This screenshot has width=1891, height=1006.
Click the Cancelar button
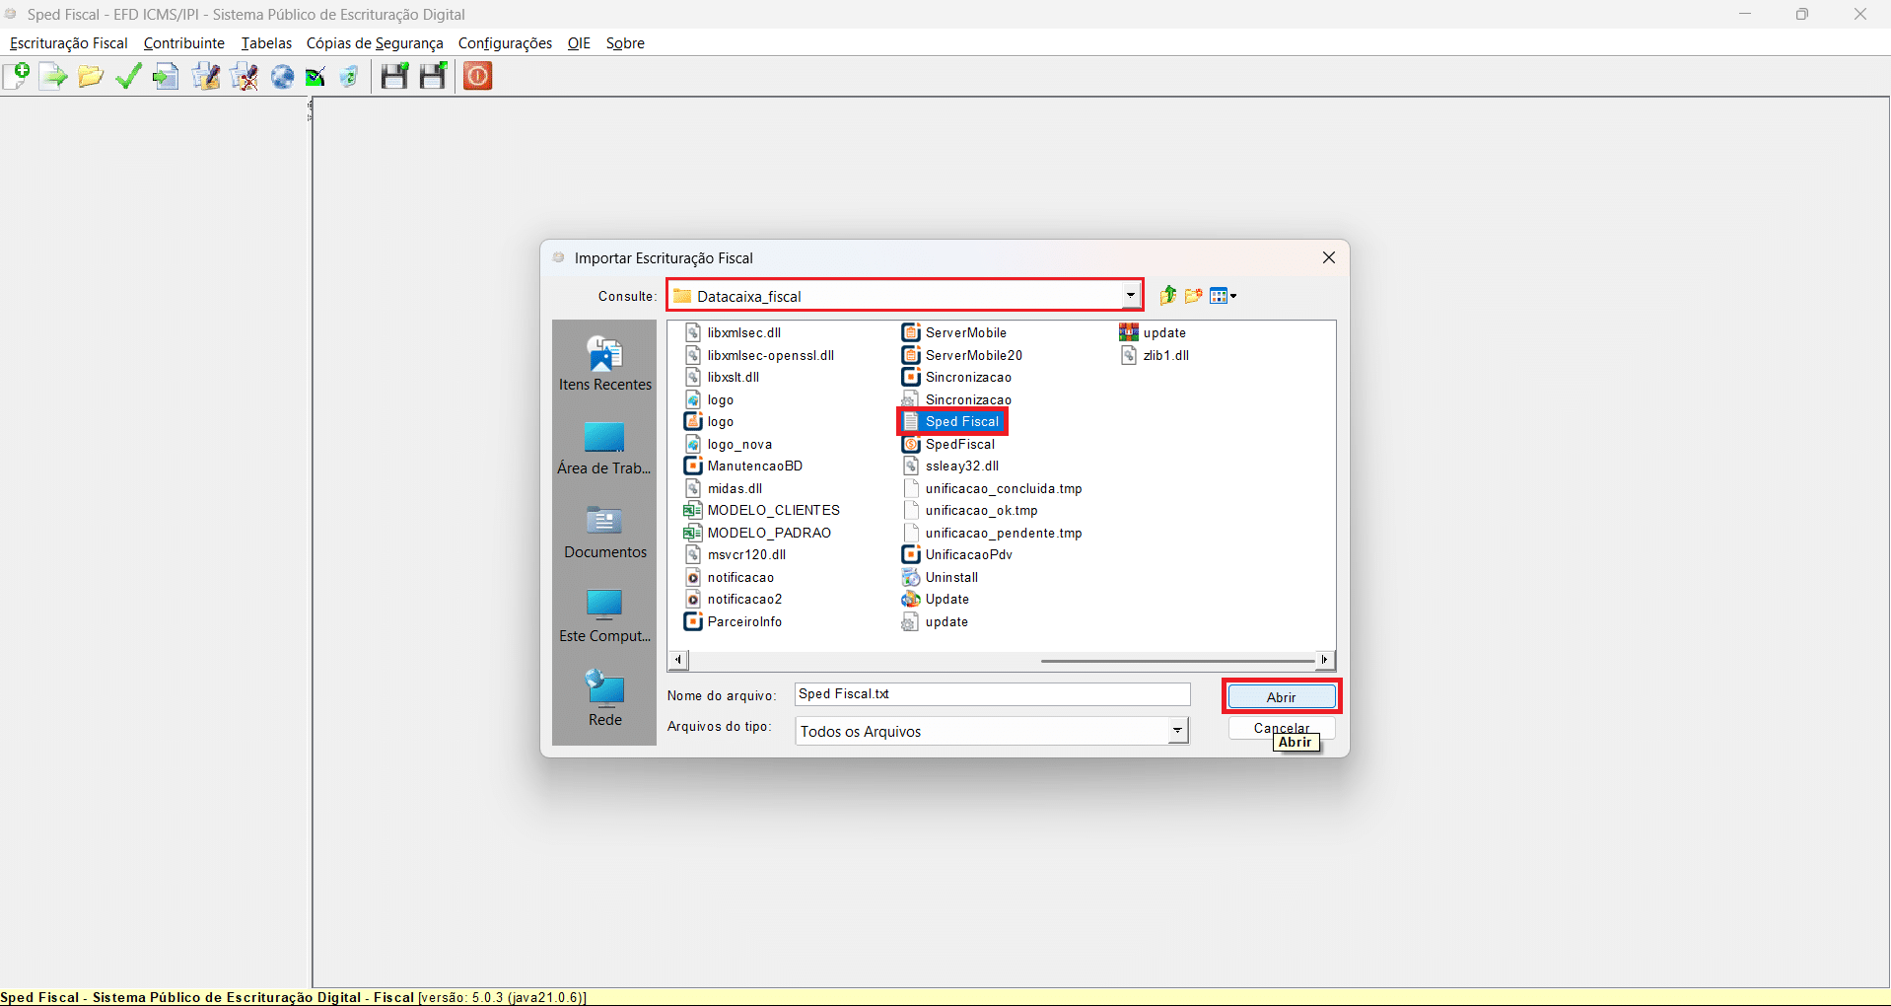1252,726
